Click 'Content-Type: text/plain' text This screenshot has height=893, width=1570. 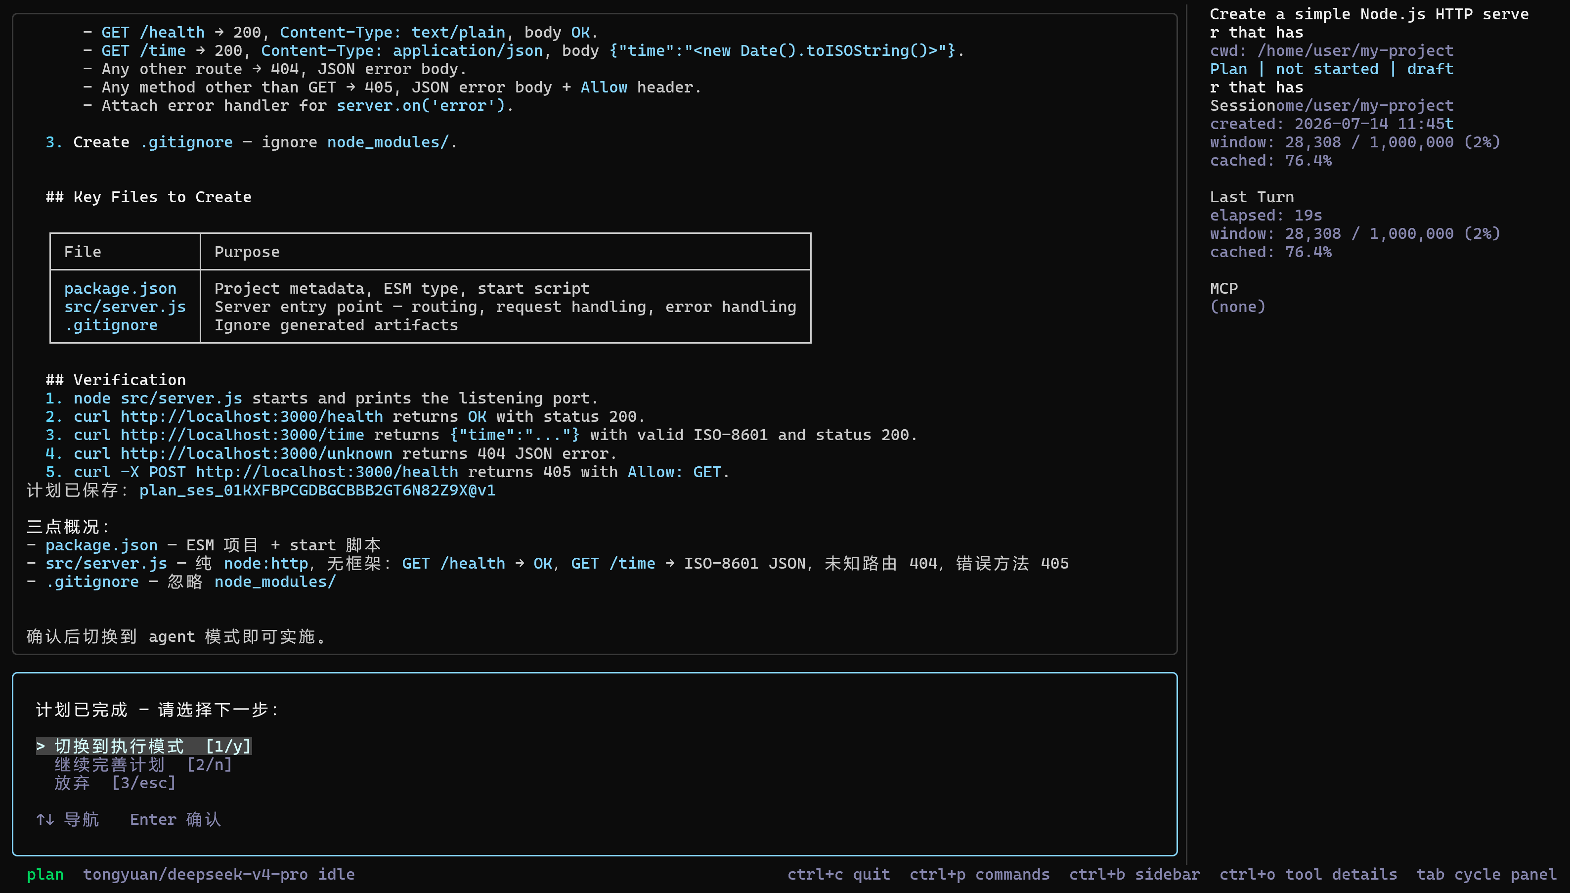pos(392,32)
